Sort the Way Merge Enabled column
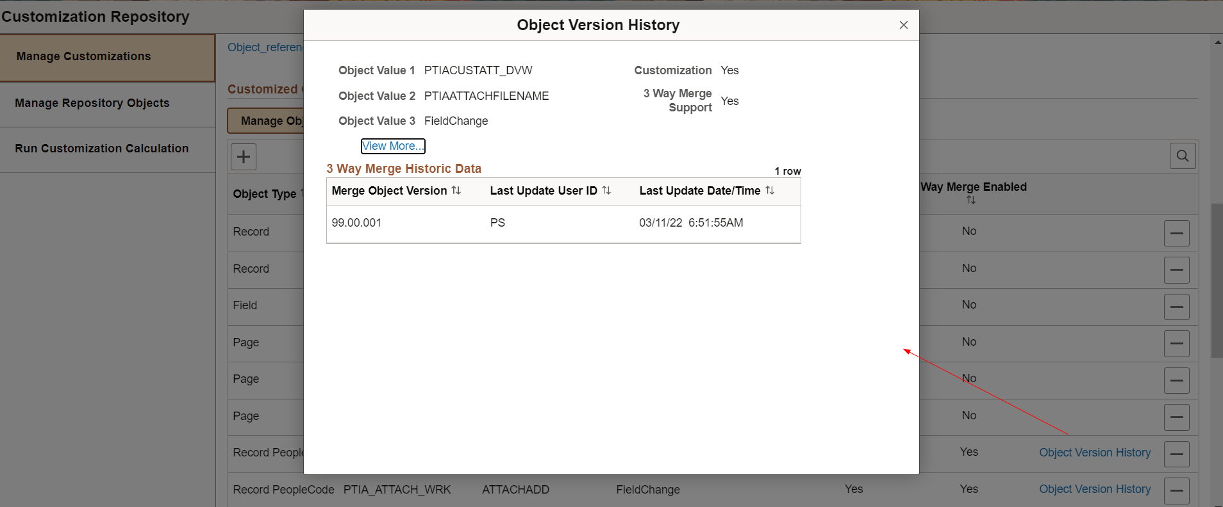This screenshot has height=507, width=1223. pos(971,200)
